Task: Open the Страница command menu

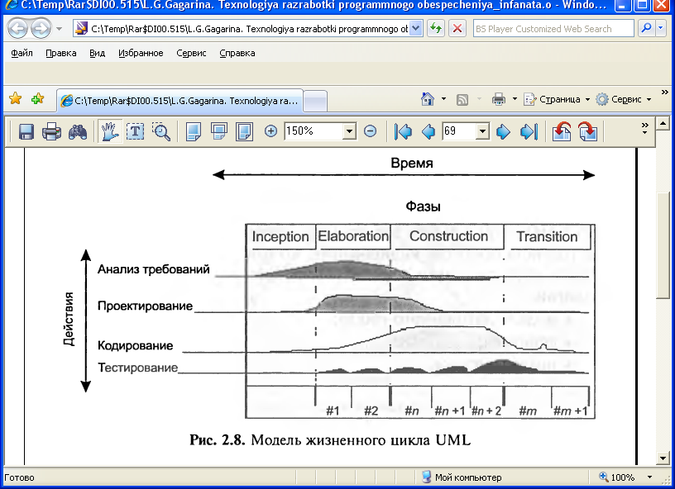Action: 556,99
